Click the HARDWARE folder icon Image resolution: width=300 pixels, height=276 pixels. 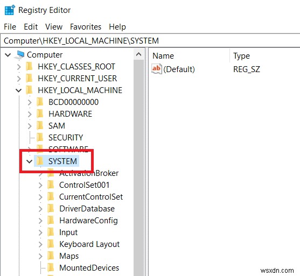coord(40,114)
